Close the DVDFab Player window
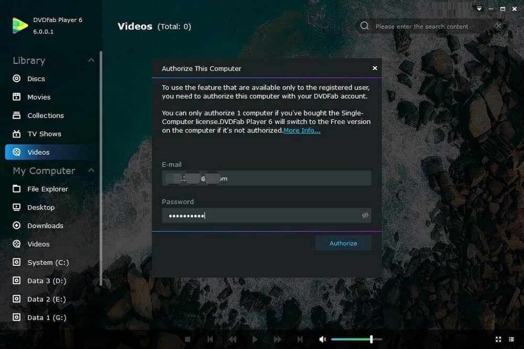Viewport: 524px width, 349px height. pos(515,9)
